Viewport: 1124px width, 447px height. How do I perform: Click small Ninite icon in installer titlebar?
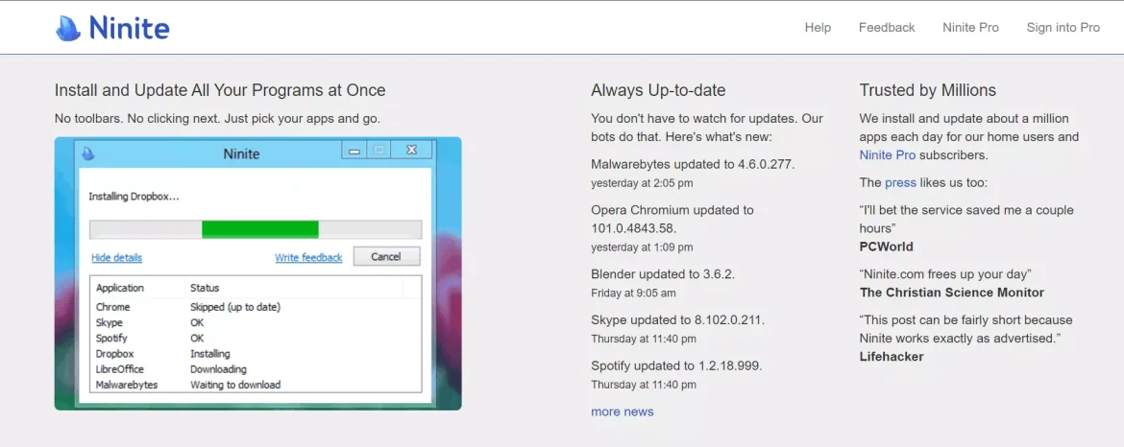point(88,153)
